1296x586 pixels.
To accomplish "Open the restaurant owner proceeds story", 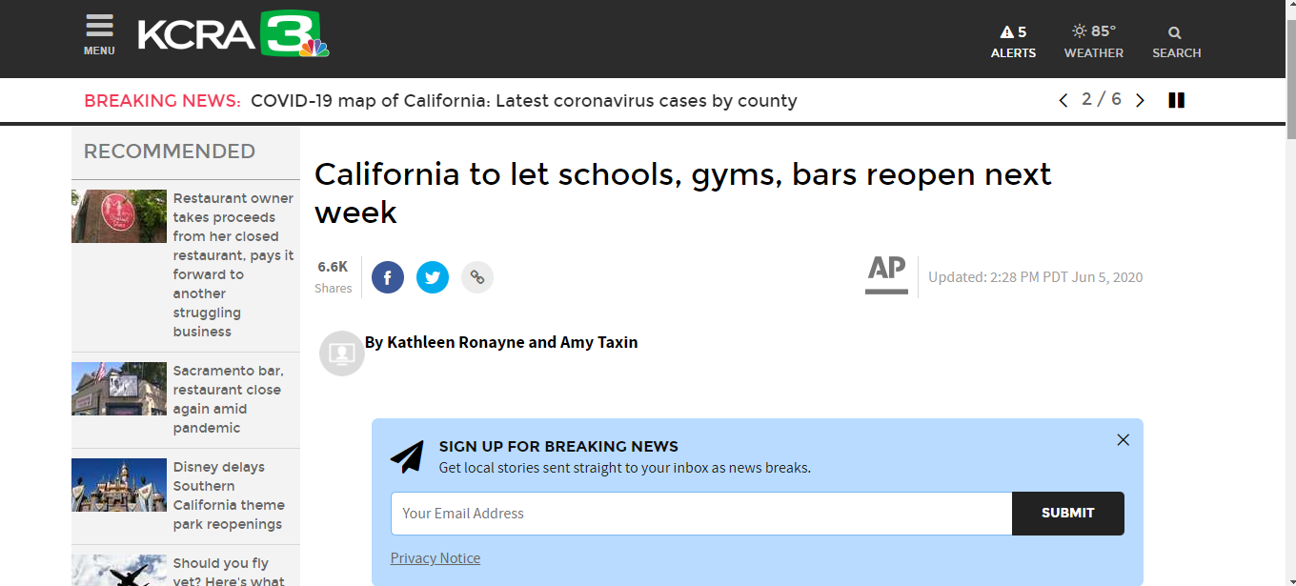I will 233,265.
